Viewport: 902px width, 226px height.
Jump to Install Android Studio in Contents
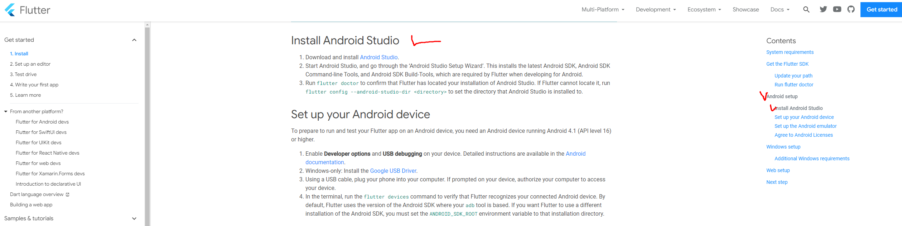[x=799, y=109]
